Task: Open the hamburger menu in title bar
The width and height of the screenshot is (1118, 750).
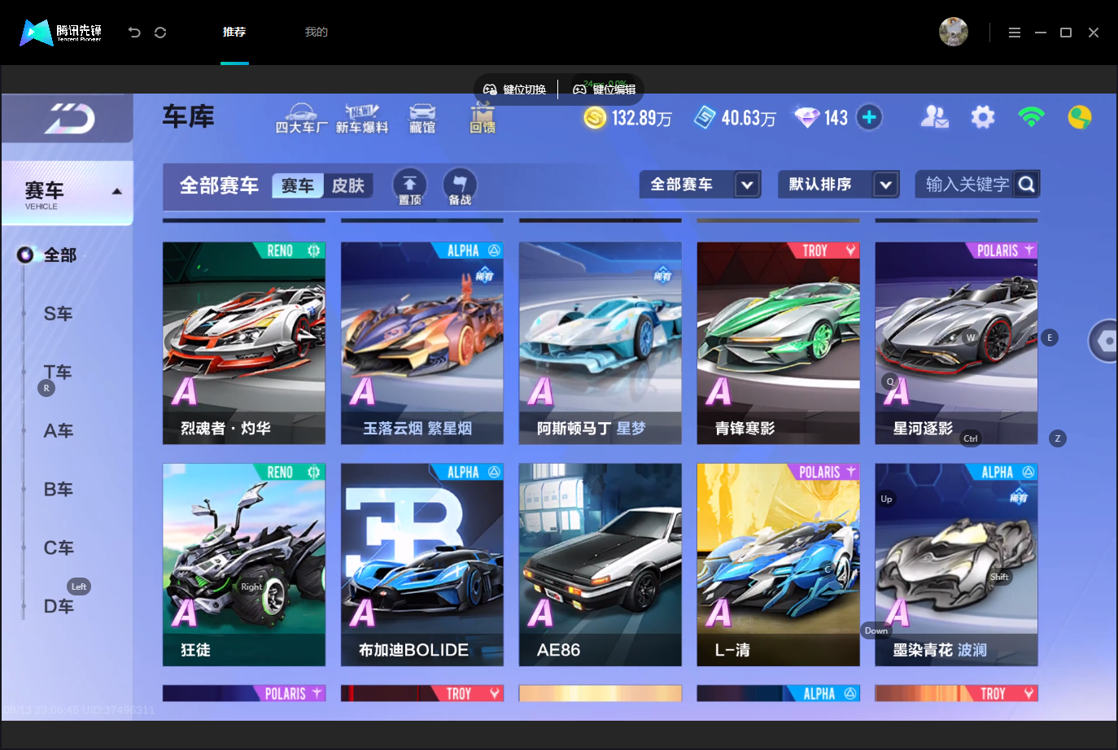Action: [x=1014, y=33]
